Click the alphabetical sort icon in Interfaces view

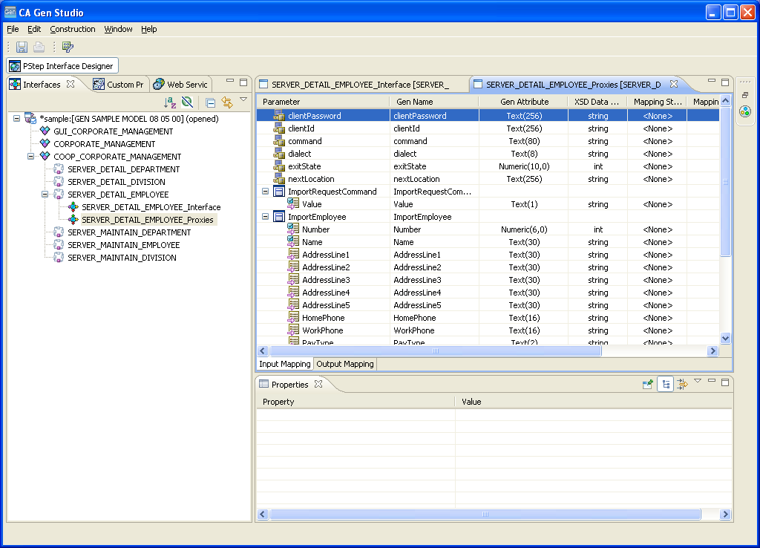click(170, 102)
